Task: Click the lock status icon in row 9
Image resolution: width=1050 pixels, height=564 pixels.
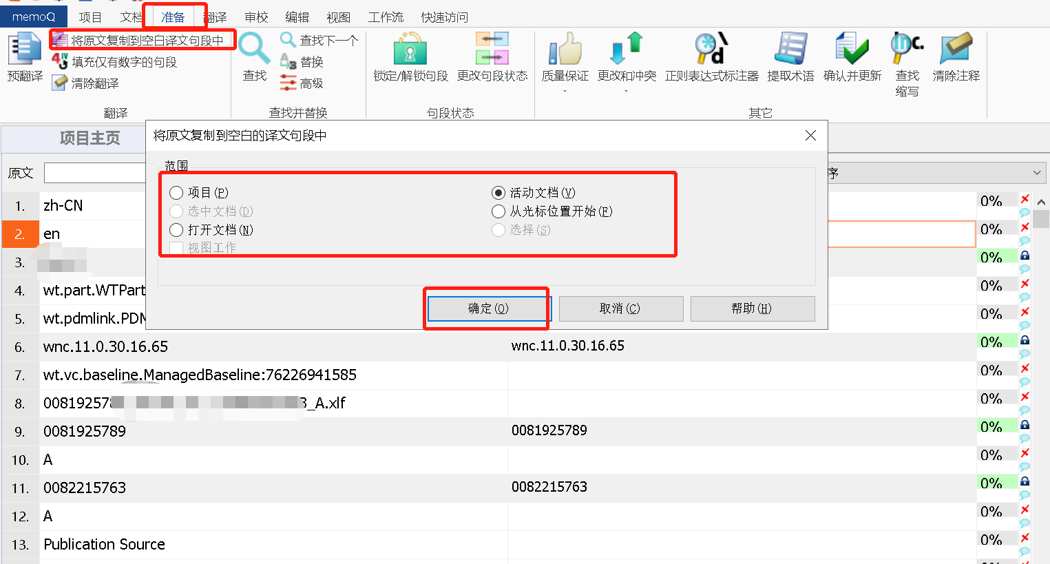Action: (1025, 424)
